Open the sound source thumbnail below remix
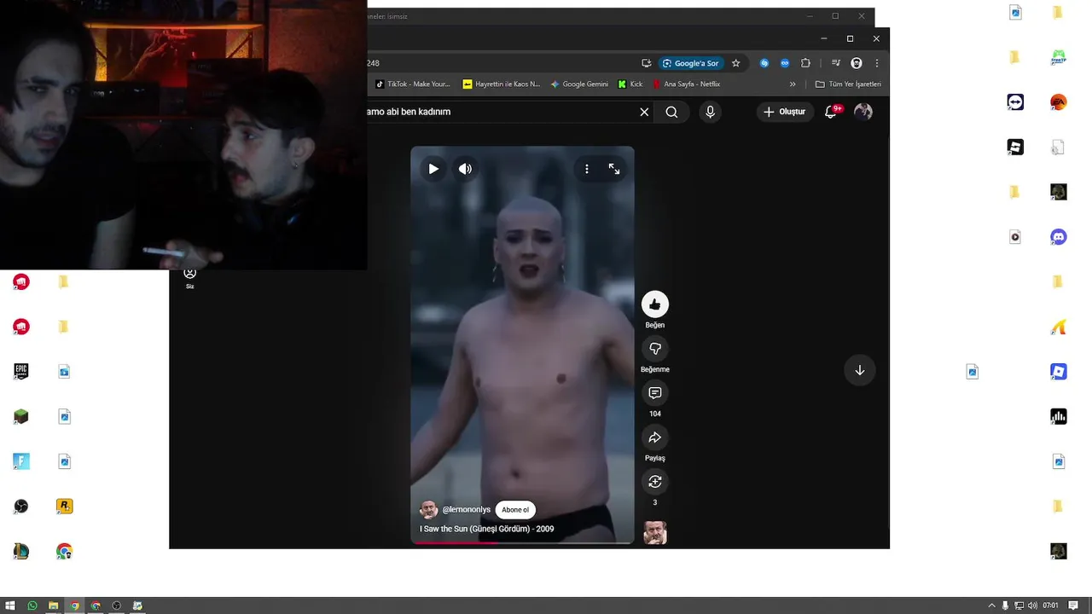 655,532
